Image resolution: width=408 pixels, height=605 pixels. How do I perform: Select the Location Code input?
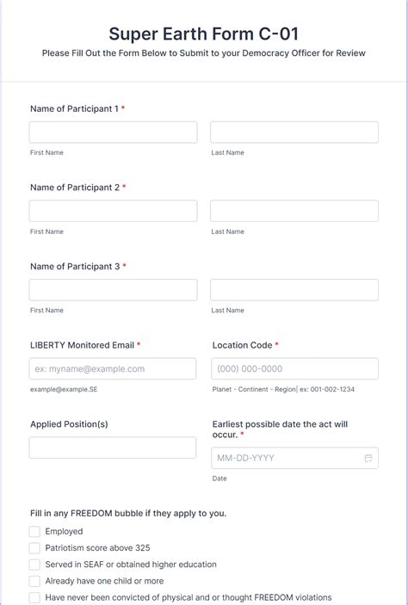click(294, 369)
